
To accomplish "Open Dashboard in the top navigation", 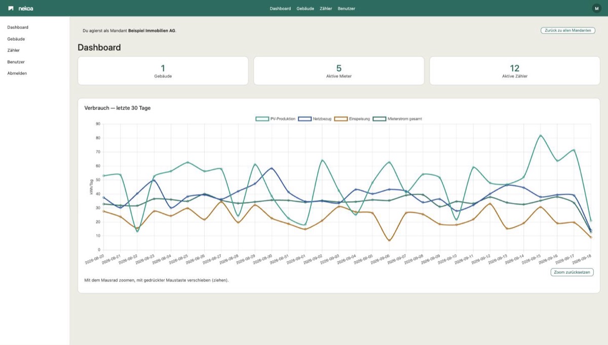I will (x=280, y=9).
